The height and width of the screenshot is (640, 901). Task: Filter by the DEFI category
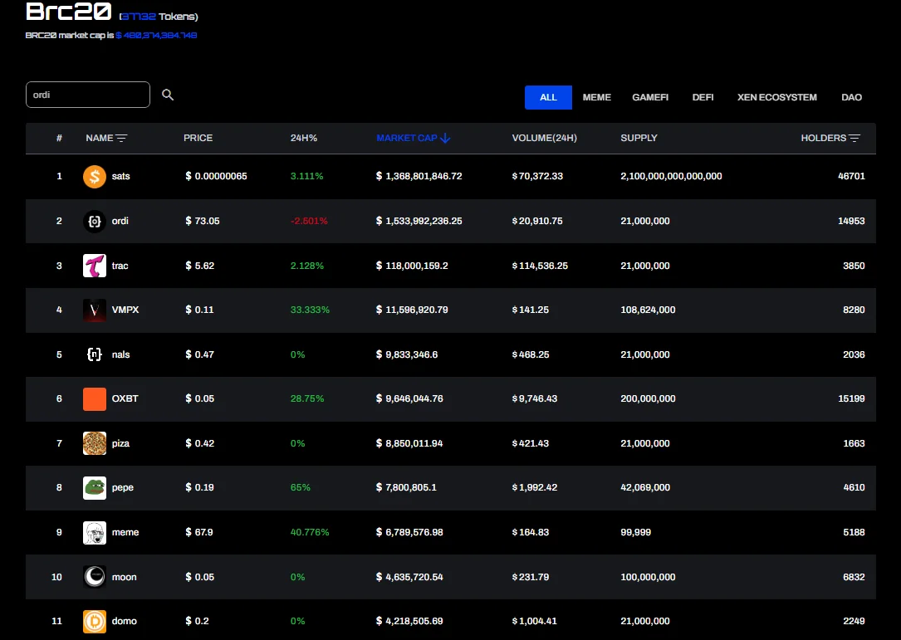coord(703,97)
